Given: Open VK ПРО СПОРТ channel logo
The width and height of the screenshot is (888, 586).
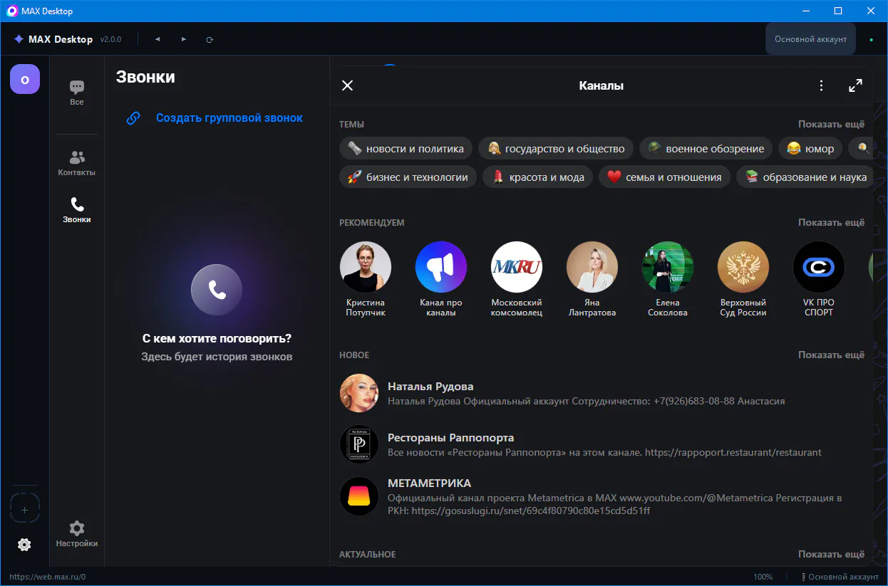Looking at the screenshot, I should [x=819, y=267].
